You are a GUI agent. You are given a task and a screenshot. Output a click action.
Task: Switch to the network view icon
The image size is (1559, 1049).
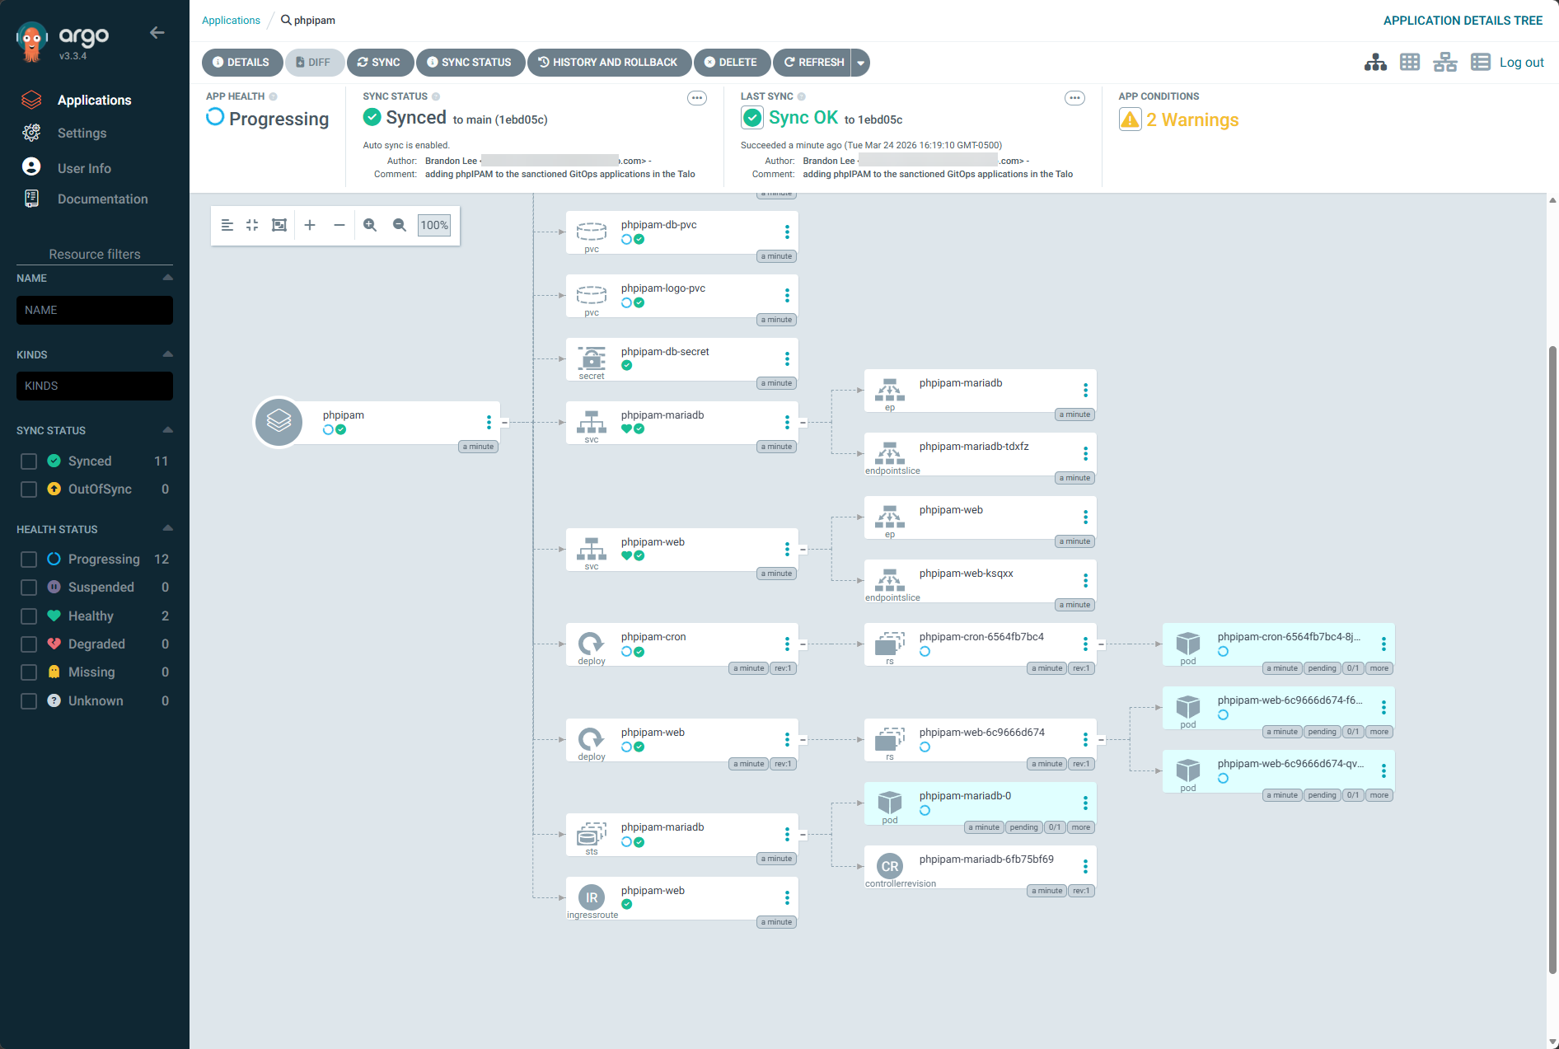1444,63
